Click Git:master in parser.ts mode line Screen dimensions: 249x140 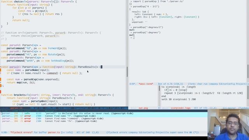pyautogui.click(x=65, y=108)
